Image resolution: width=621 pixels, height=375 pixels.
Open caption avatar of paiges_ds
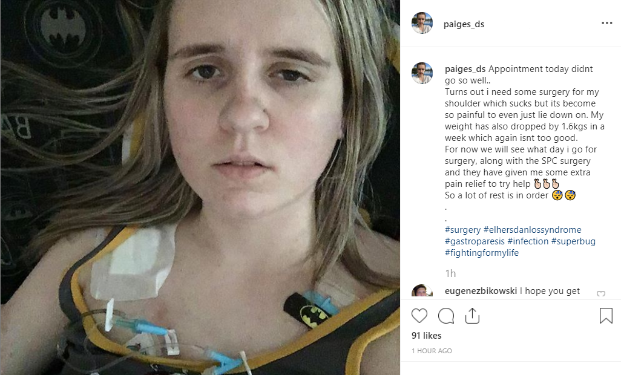pyautogui.click(x=422, y=73)
